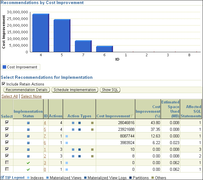Viewport: 203px width, 180px height.
Task: Sort by Implementation Status column header
Action: pyautogui.click(x=28, y=114)
